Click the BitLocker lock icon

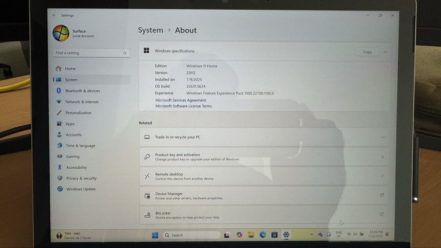[x=147, y=215]
